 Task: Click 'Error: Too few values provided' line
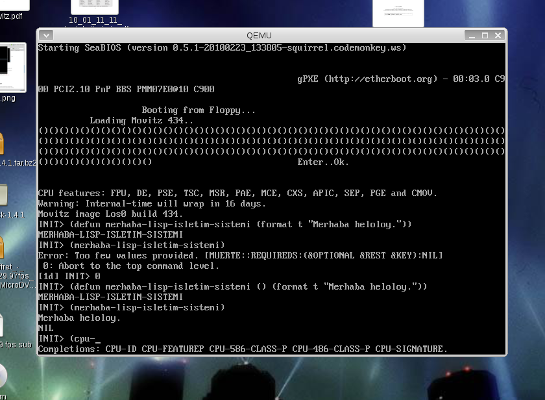(240, 256)
